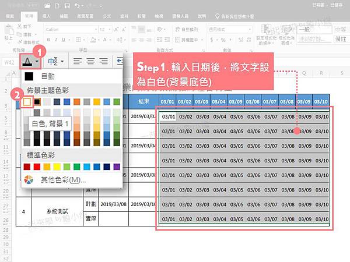Click align right in the enlarged toolbar
The width and height of the screenshot is (350, 262).
coord(104,61)
